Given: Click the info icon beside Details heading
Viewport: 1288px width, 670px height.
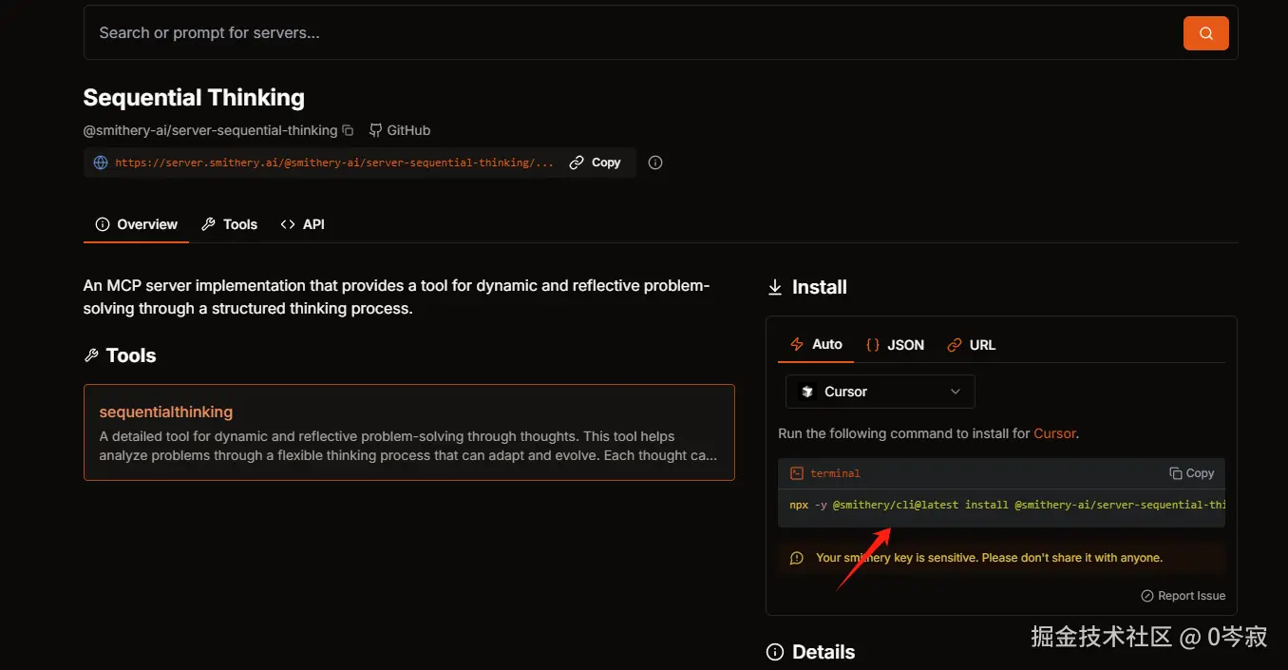Looking at the screenshot, I should point(775,652).
